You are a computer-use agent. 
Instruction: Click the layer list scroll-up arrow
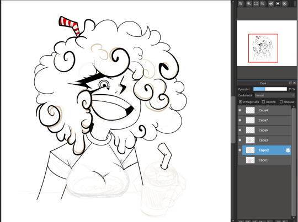point(293,107)
